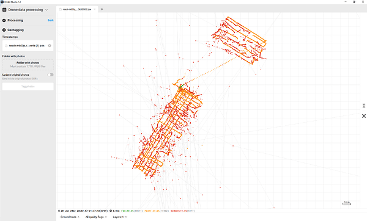Expand the All quality flags dropdown
Screen dimensions: 367x221
pos(96,217)
